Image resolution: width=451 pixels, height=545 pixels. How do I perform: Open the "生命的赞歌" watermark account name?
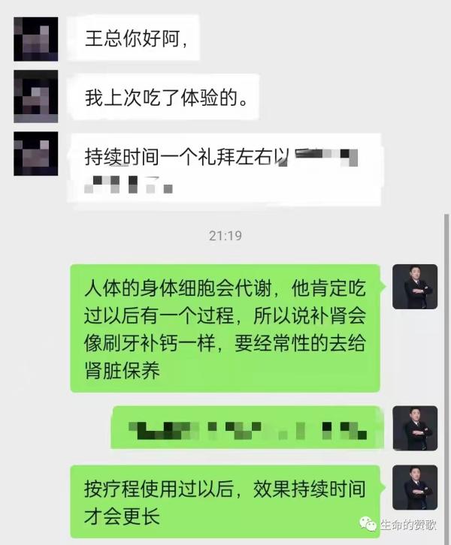coord(408,525)
